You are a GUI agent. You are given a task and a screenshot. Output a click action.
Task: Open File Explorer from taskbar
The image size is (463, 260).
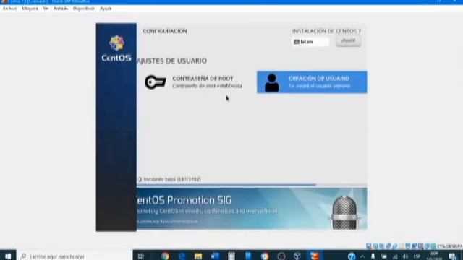[x=198, y=256]
